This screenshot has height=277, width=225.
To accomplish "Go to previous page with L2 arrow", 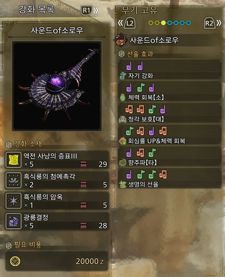I will [x=127, y=23].
